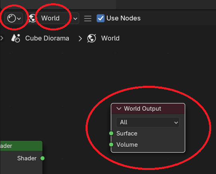Open the dropdown arrow beside the World name
This screenshot has width=216, height=174.
(x=75, y=18)
